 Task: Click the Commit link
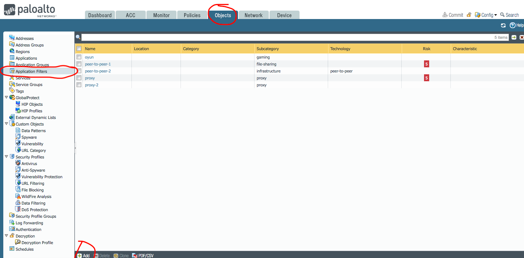(x=455, y=15)
